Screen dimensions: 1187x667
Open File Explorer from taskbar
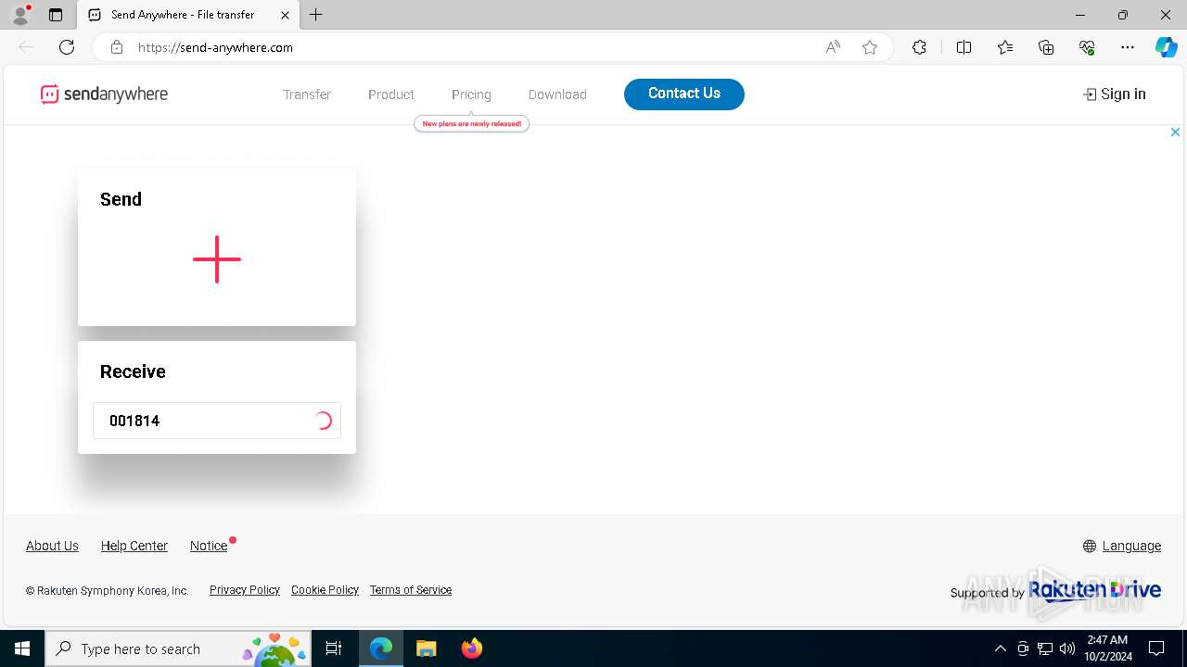point(426,648)
